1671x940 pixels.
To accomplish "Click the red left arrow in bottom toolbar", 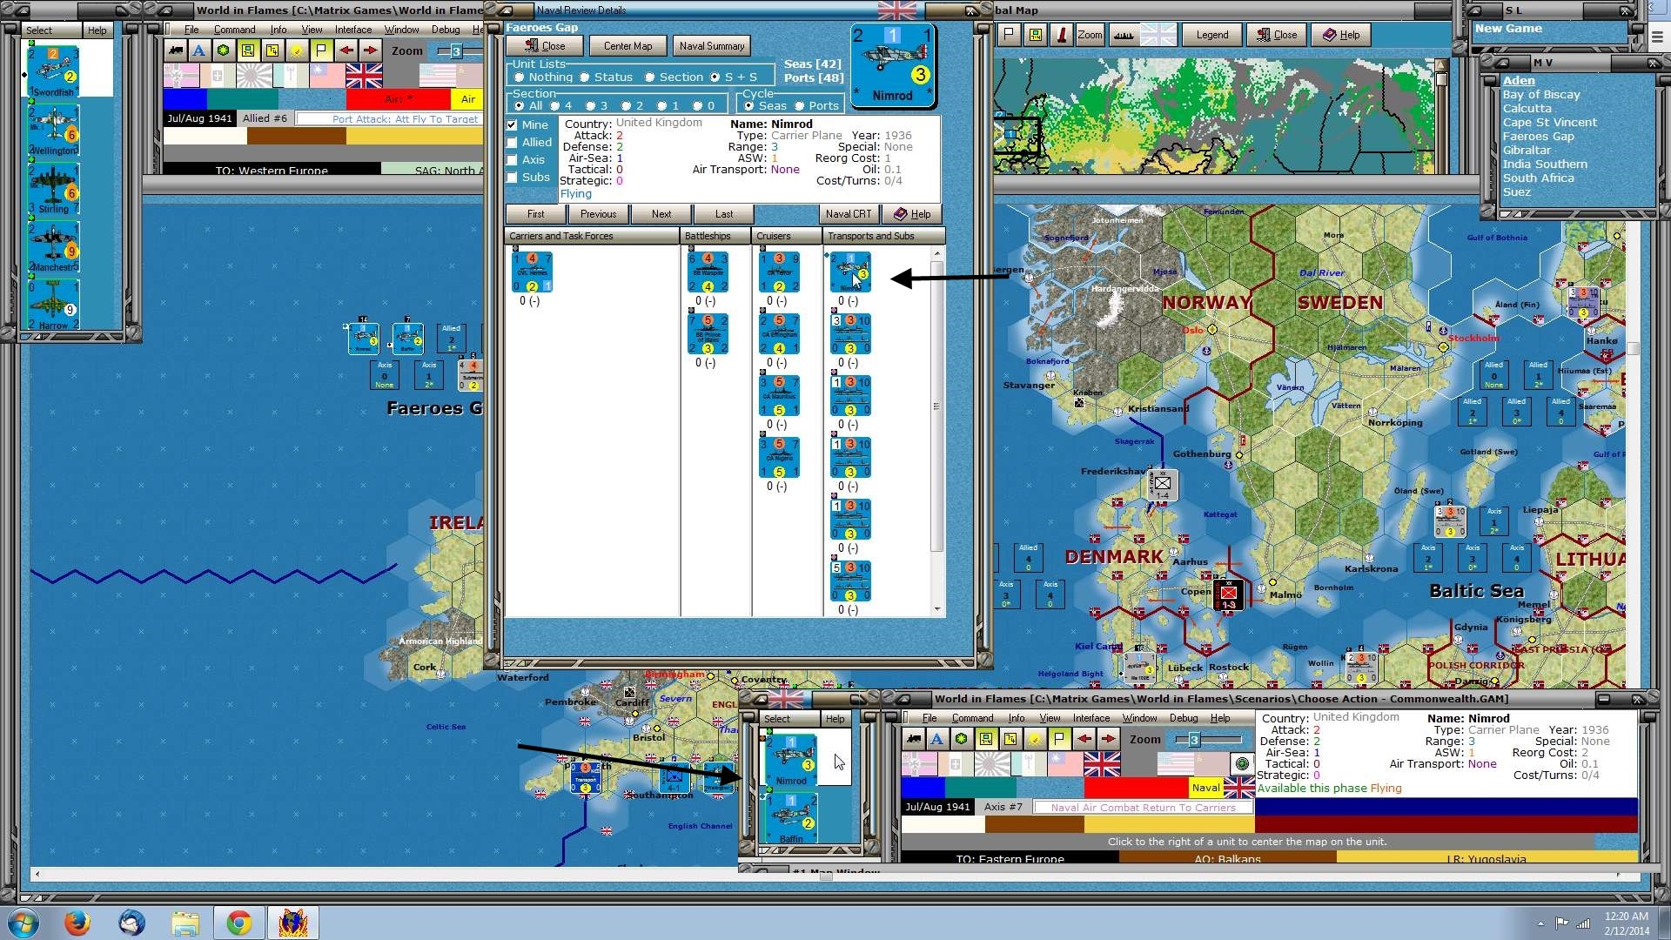I will click(x=1084, y=739).
